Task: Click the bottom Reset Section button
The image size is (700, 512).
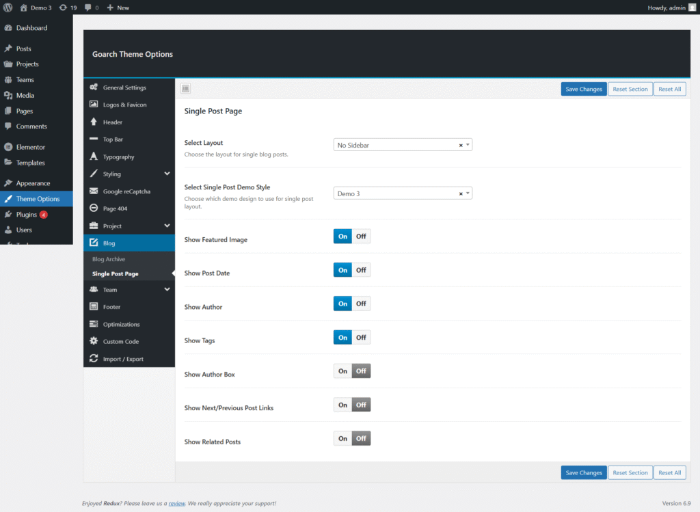Action: coord(630,472)
